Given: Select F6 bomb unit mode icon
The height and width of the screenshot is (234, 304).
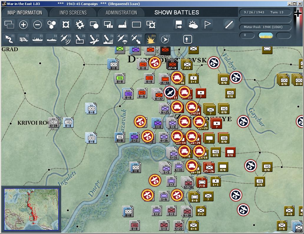Looking at the screenshot, I should point(80,39).
